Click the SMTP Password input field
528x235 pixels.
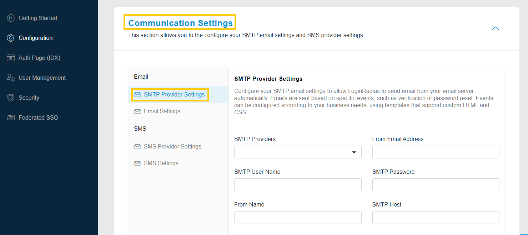[x=436, y=185]
